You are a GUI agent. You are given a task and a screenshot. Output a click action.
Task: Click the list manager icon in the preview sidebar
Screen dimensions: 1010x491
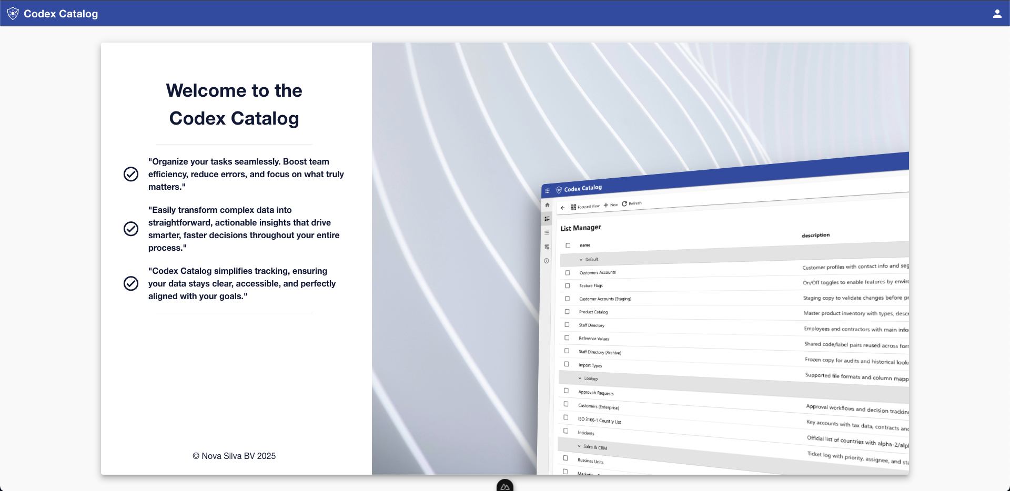click(x=547, y=219)
